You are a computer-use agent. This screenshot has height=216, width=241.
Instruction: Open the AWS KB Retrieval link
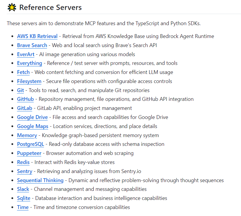(37, 36)
